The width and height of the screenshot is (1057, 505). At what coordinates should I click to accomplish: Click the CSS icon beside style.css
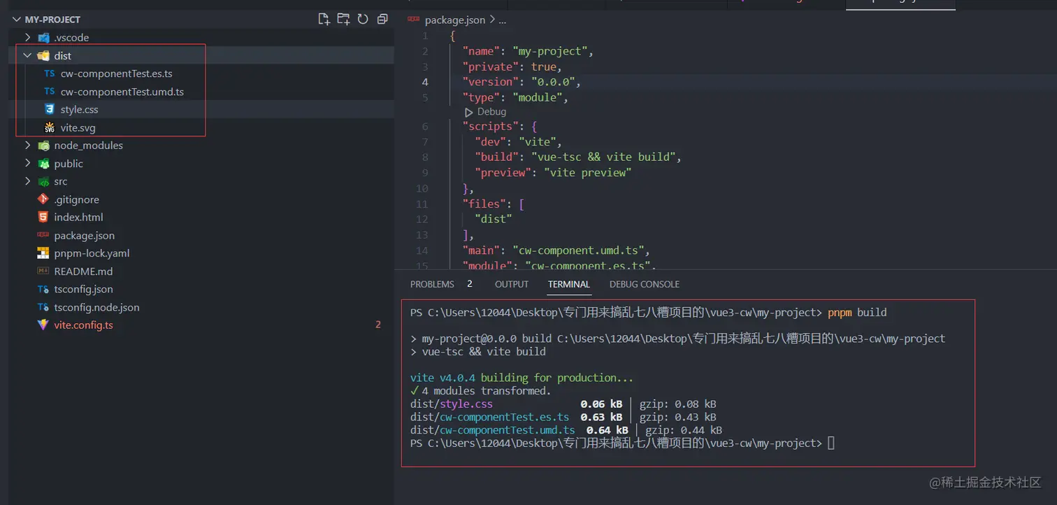(50, 110)
